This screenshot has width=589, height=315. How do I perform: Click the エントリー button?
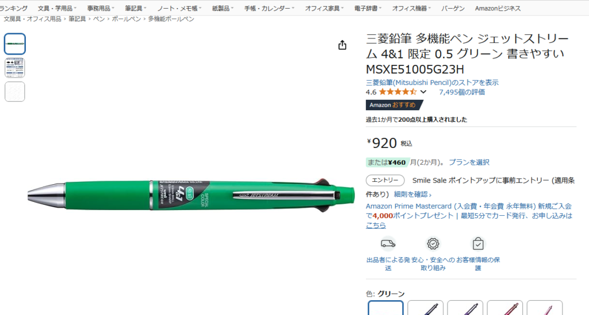(x=385, y=180)
